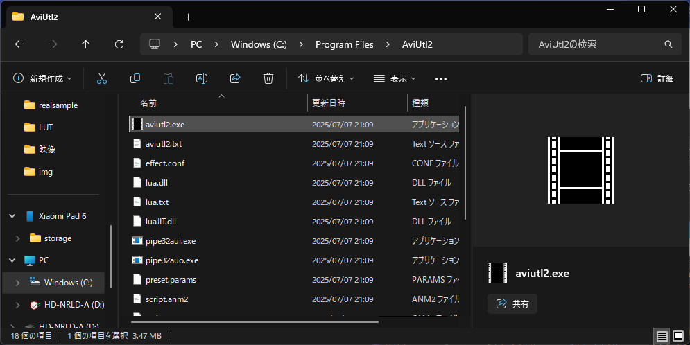Click the large film preview thumbnail

coord(581,170)
